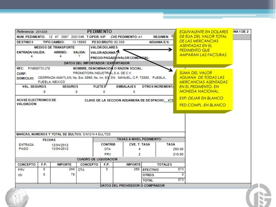The width and height of the screenshot is (276, 207).
Task: Click the Entrada date 12/04/2012
Action: (60, 145)
